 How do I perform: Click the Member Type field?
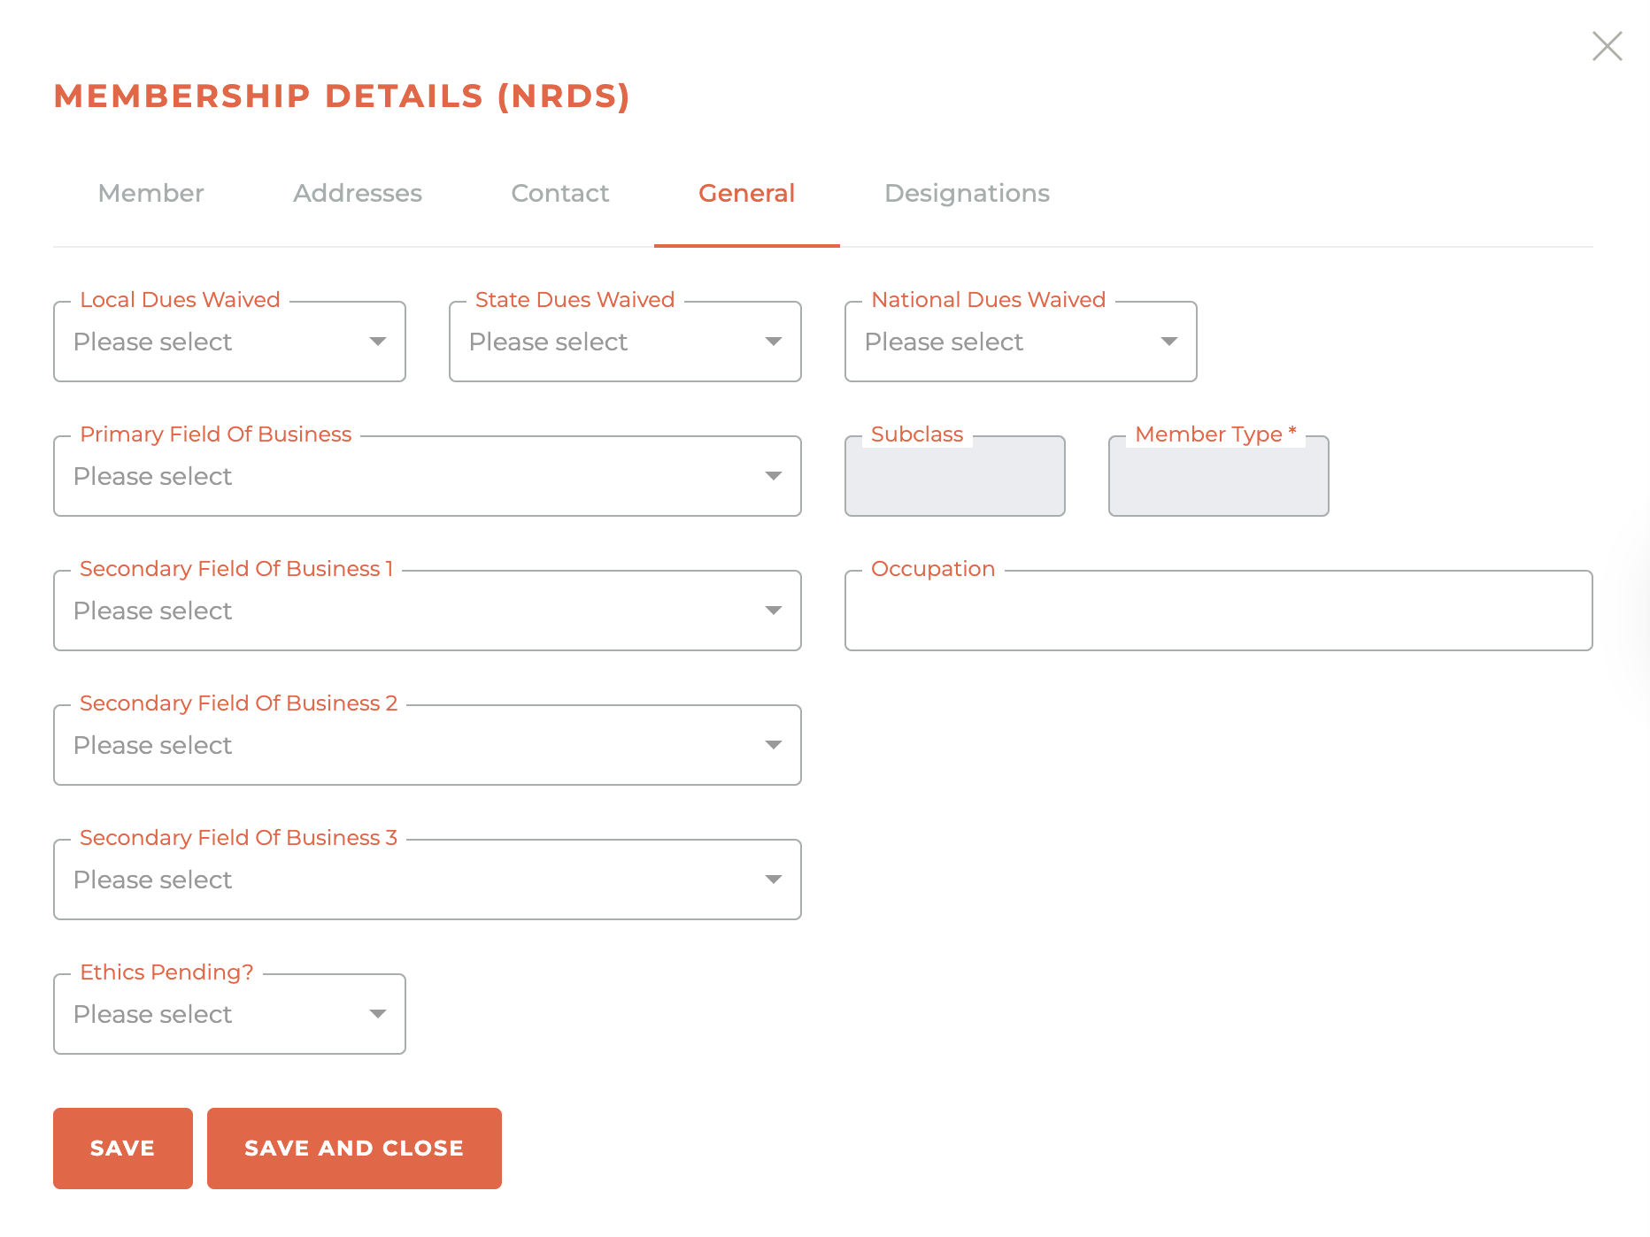(1218, 478)
